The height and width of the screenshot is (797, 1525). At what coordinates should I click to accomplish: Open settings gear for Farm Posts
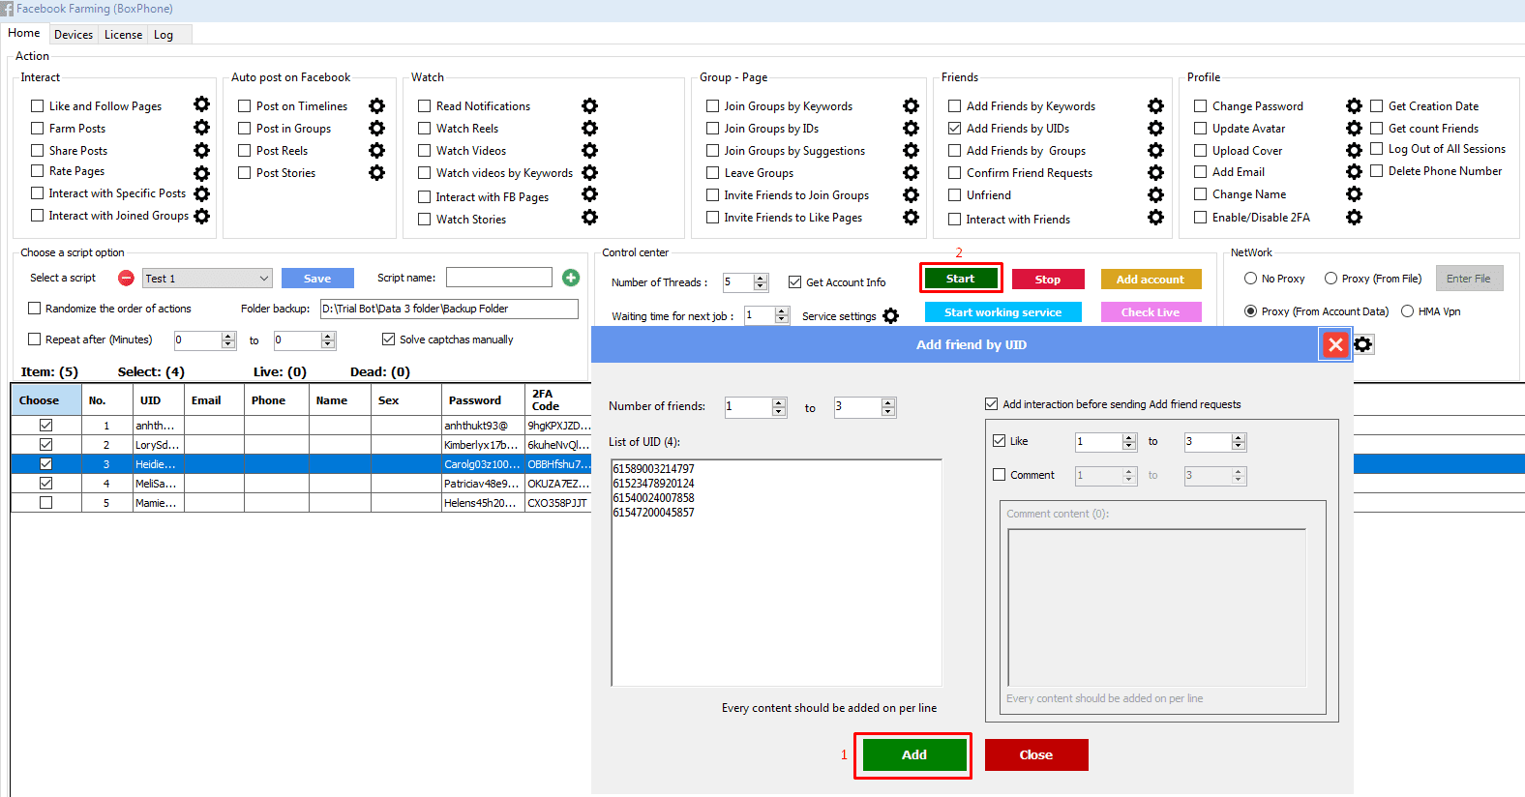pos(201,127)
